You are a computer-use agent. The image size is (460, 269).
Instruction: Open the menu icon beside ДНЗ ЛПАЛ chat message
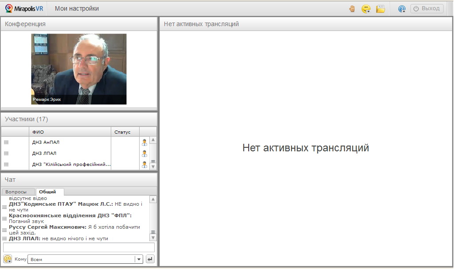4,238
